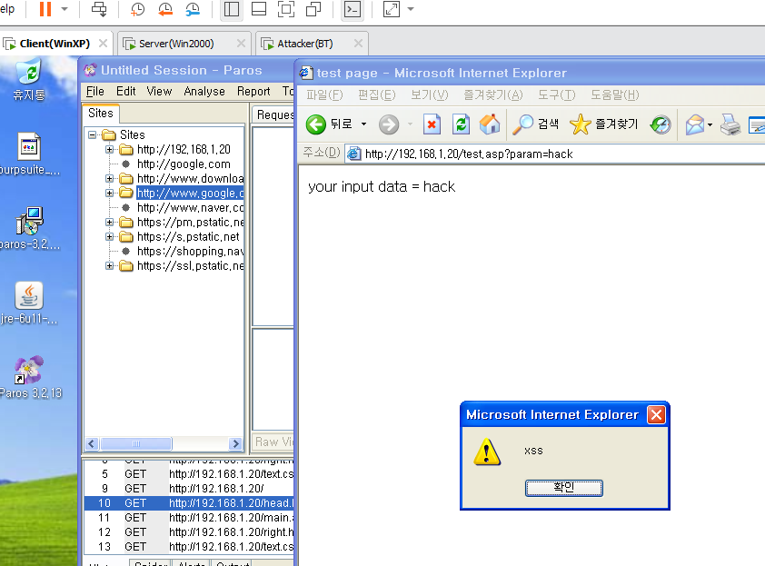Screen dimensions: 765x566
Task: Click the Sites scrollbar right arrow
Action: point(235,443)
